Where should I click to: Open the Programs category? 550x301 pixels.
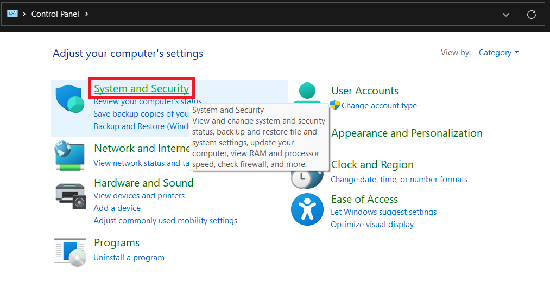pos(117,243)
